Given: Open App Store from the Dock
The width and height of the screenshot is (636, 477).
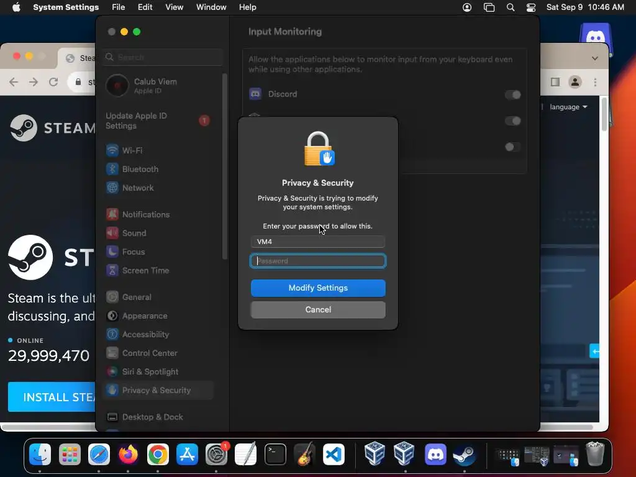Looking at the screenshot, I should click(187, 454).
